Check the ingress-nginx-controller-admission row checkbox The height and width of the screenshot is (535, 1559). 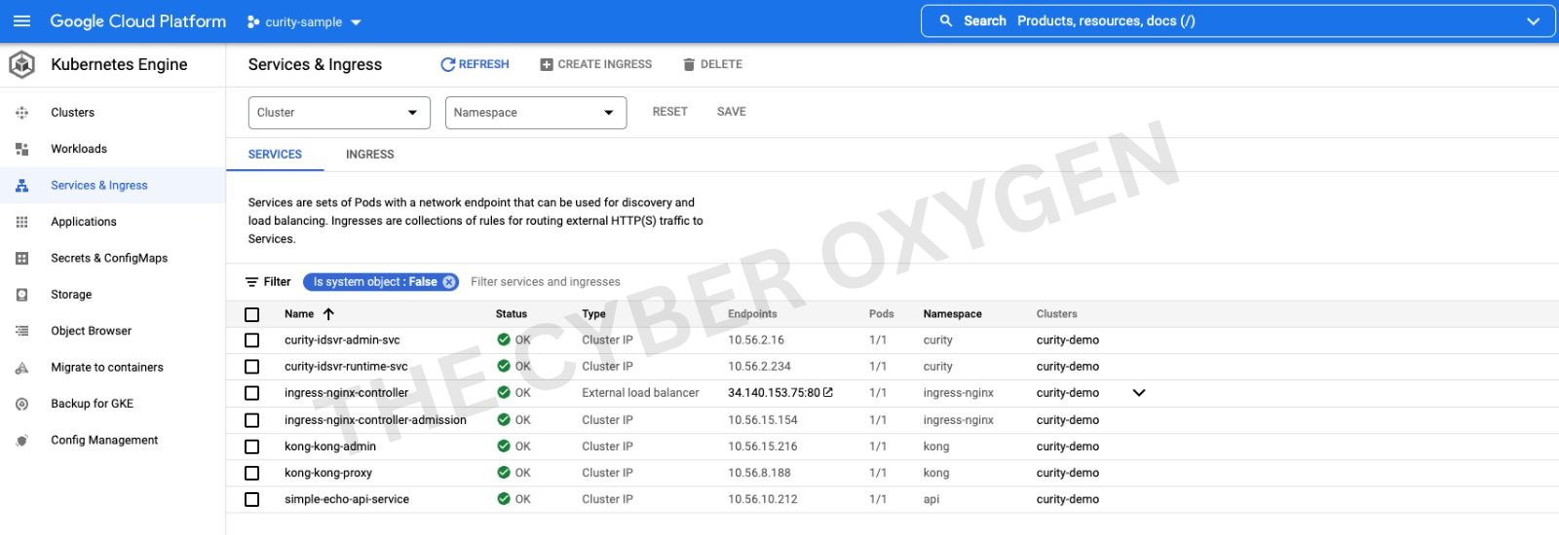[x=252, y=420]
